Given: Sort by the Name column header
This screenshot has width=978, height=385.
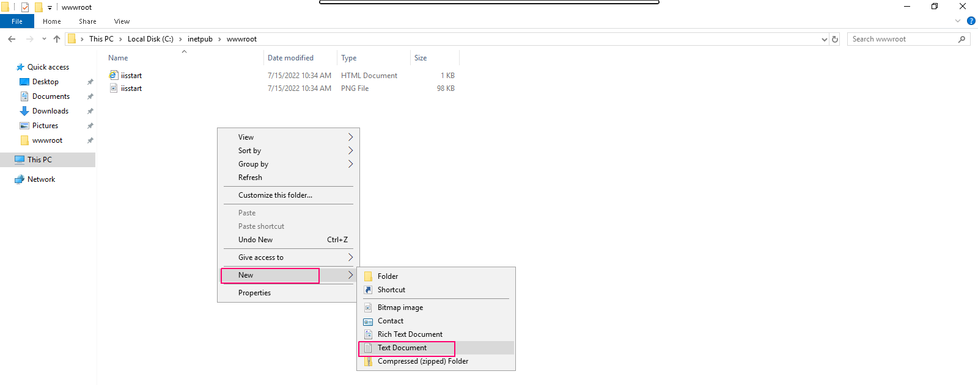Looking at the screenshot, I should point(118,58).
